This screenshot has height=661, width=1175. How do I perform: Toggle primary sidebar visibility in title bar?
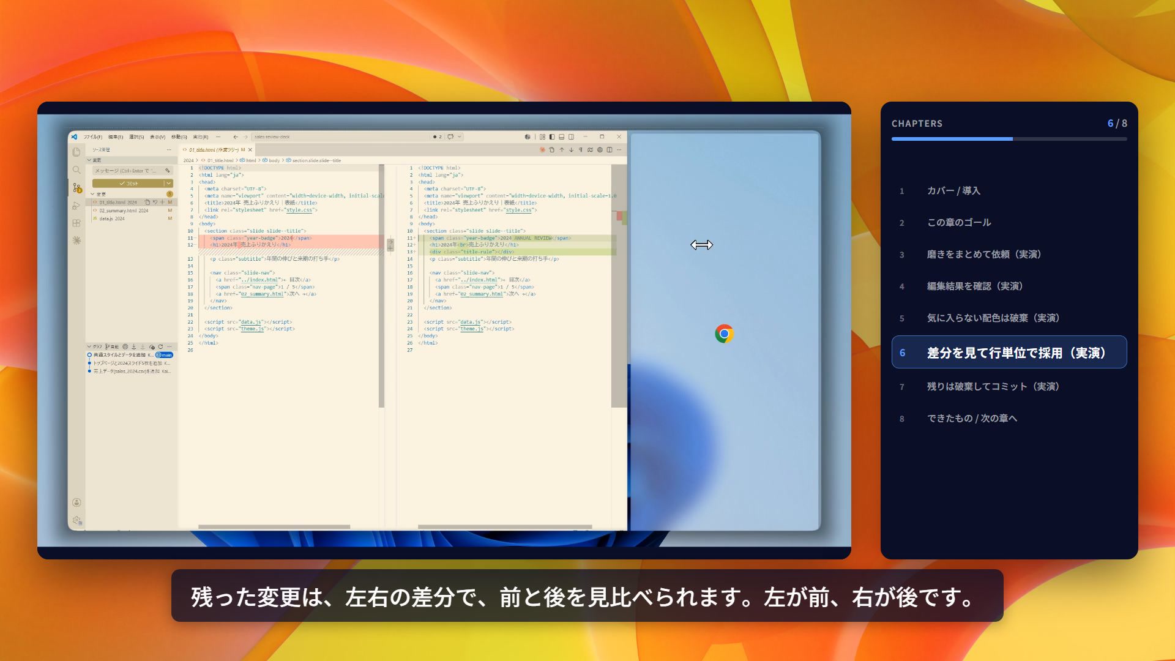[552, 136]
